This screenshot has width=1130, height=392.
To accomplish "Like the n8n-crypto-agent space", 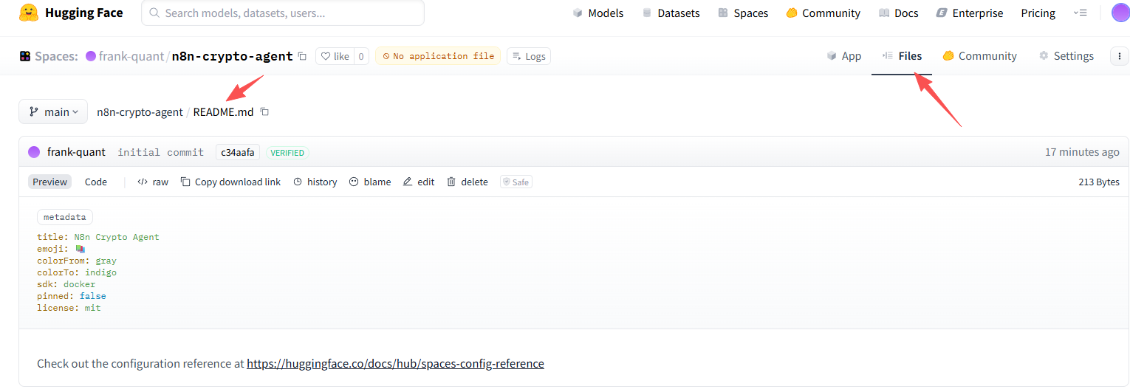I will point(334,56).
